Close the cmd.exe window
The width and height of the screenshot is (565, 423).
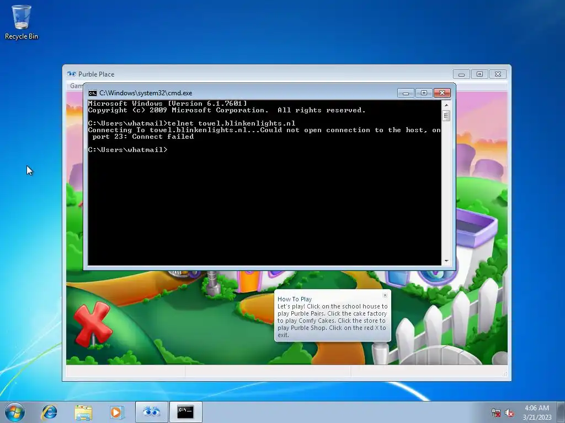[x=442, y=93]
